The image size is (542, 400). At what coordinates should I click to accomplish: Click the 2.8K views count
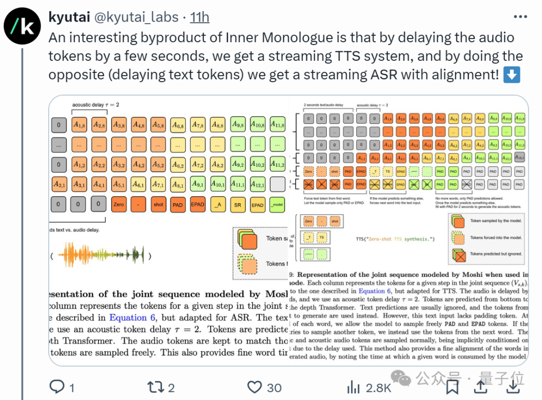click(378, 388)
